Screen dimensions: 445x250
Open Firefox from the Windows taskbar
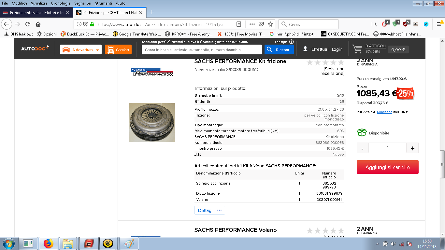(x=48, y=243)
